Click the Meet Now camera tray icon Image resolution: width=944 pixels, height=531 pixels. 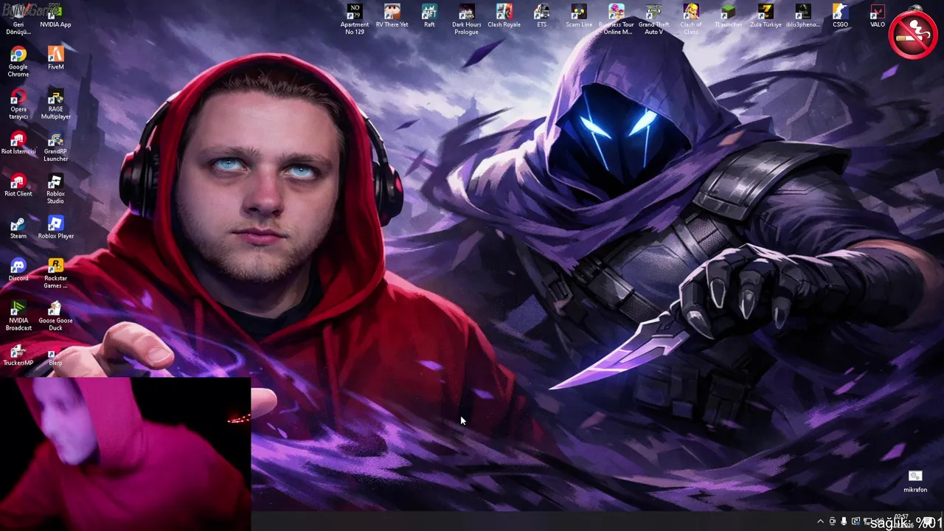(833, 521)
